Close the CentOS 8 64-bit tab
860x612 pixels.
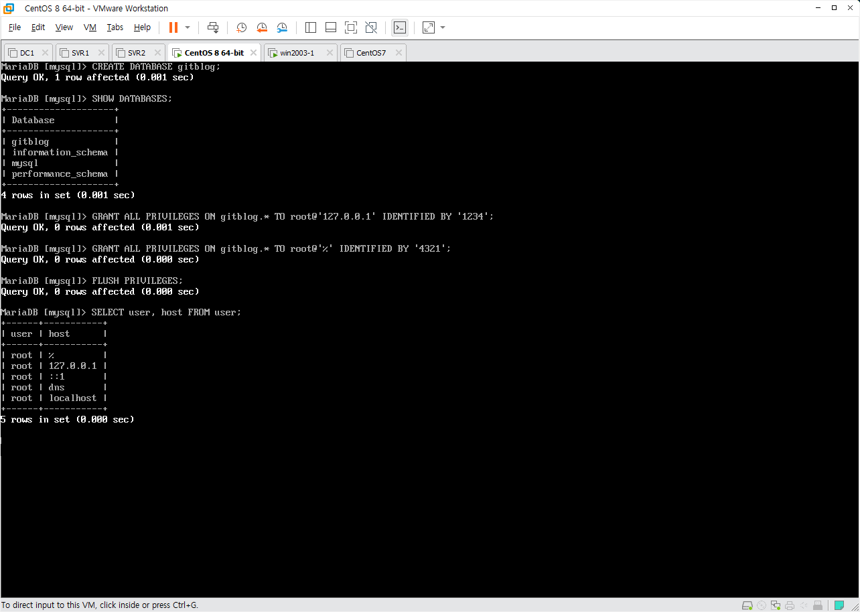pyautogui.click(x=254, y=53)
